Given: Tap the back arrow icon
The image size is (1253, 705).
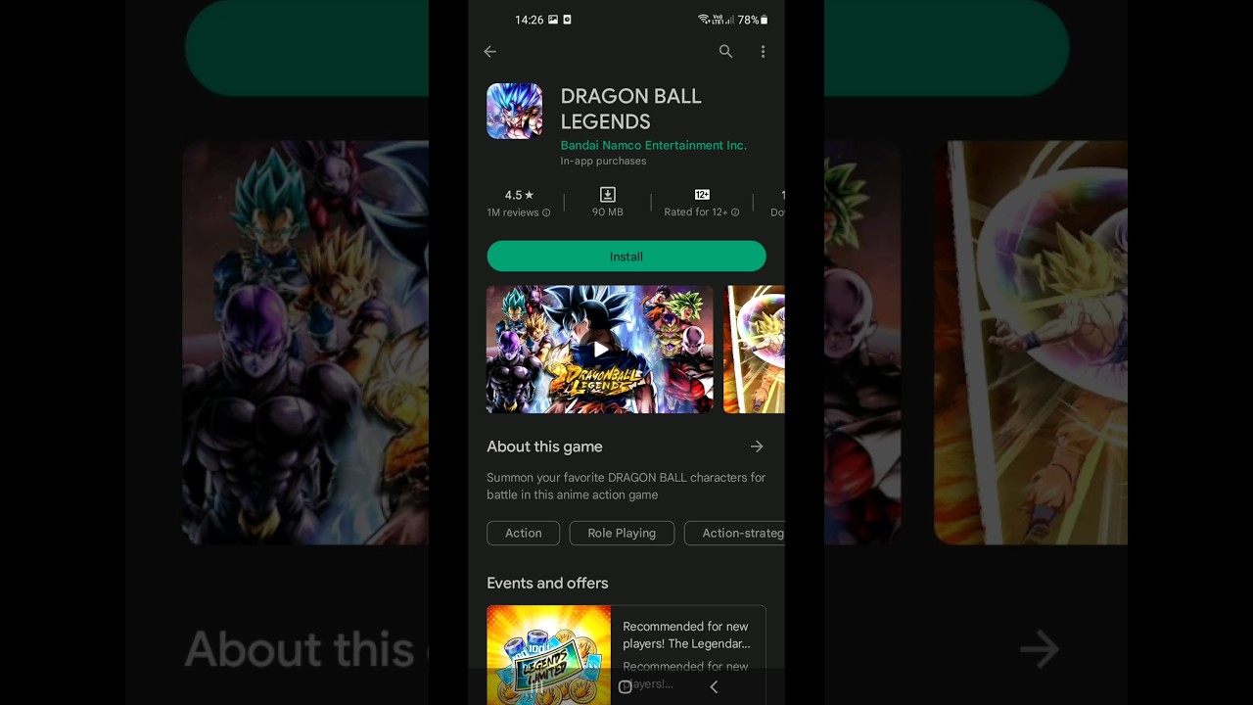Looking at the screenshot, I should pyautogui.click(x=490, y=52).
